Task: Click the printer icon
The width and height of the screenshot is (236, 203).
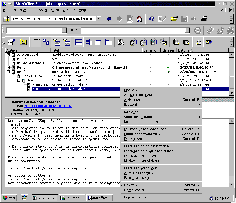Action: 204,19
